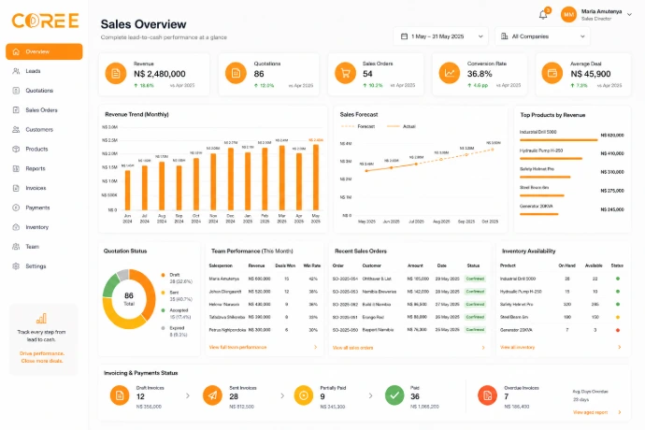Click the Settings gear icon
This screenshot has width=645, height=430.
coord(16,266)
